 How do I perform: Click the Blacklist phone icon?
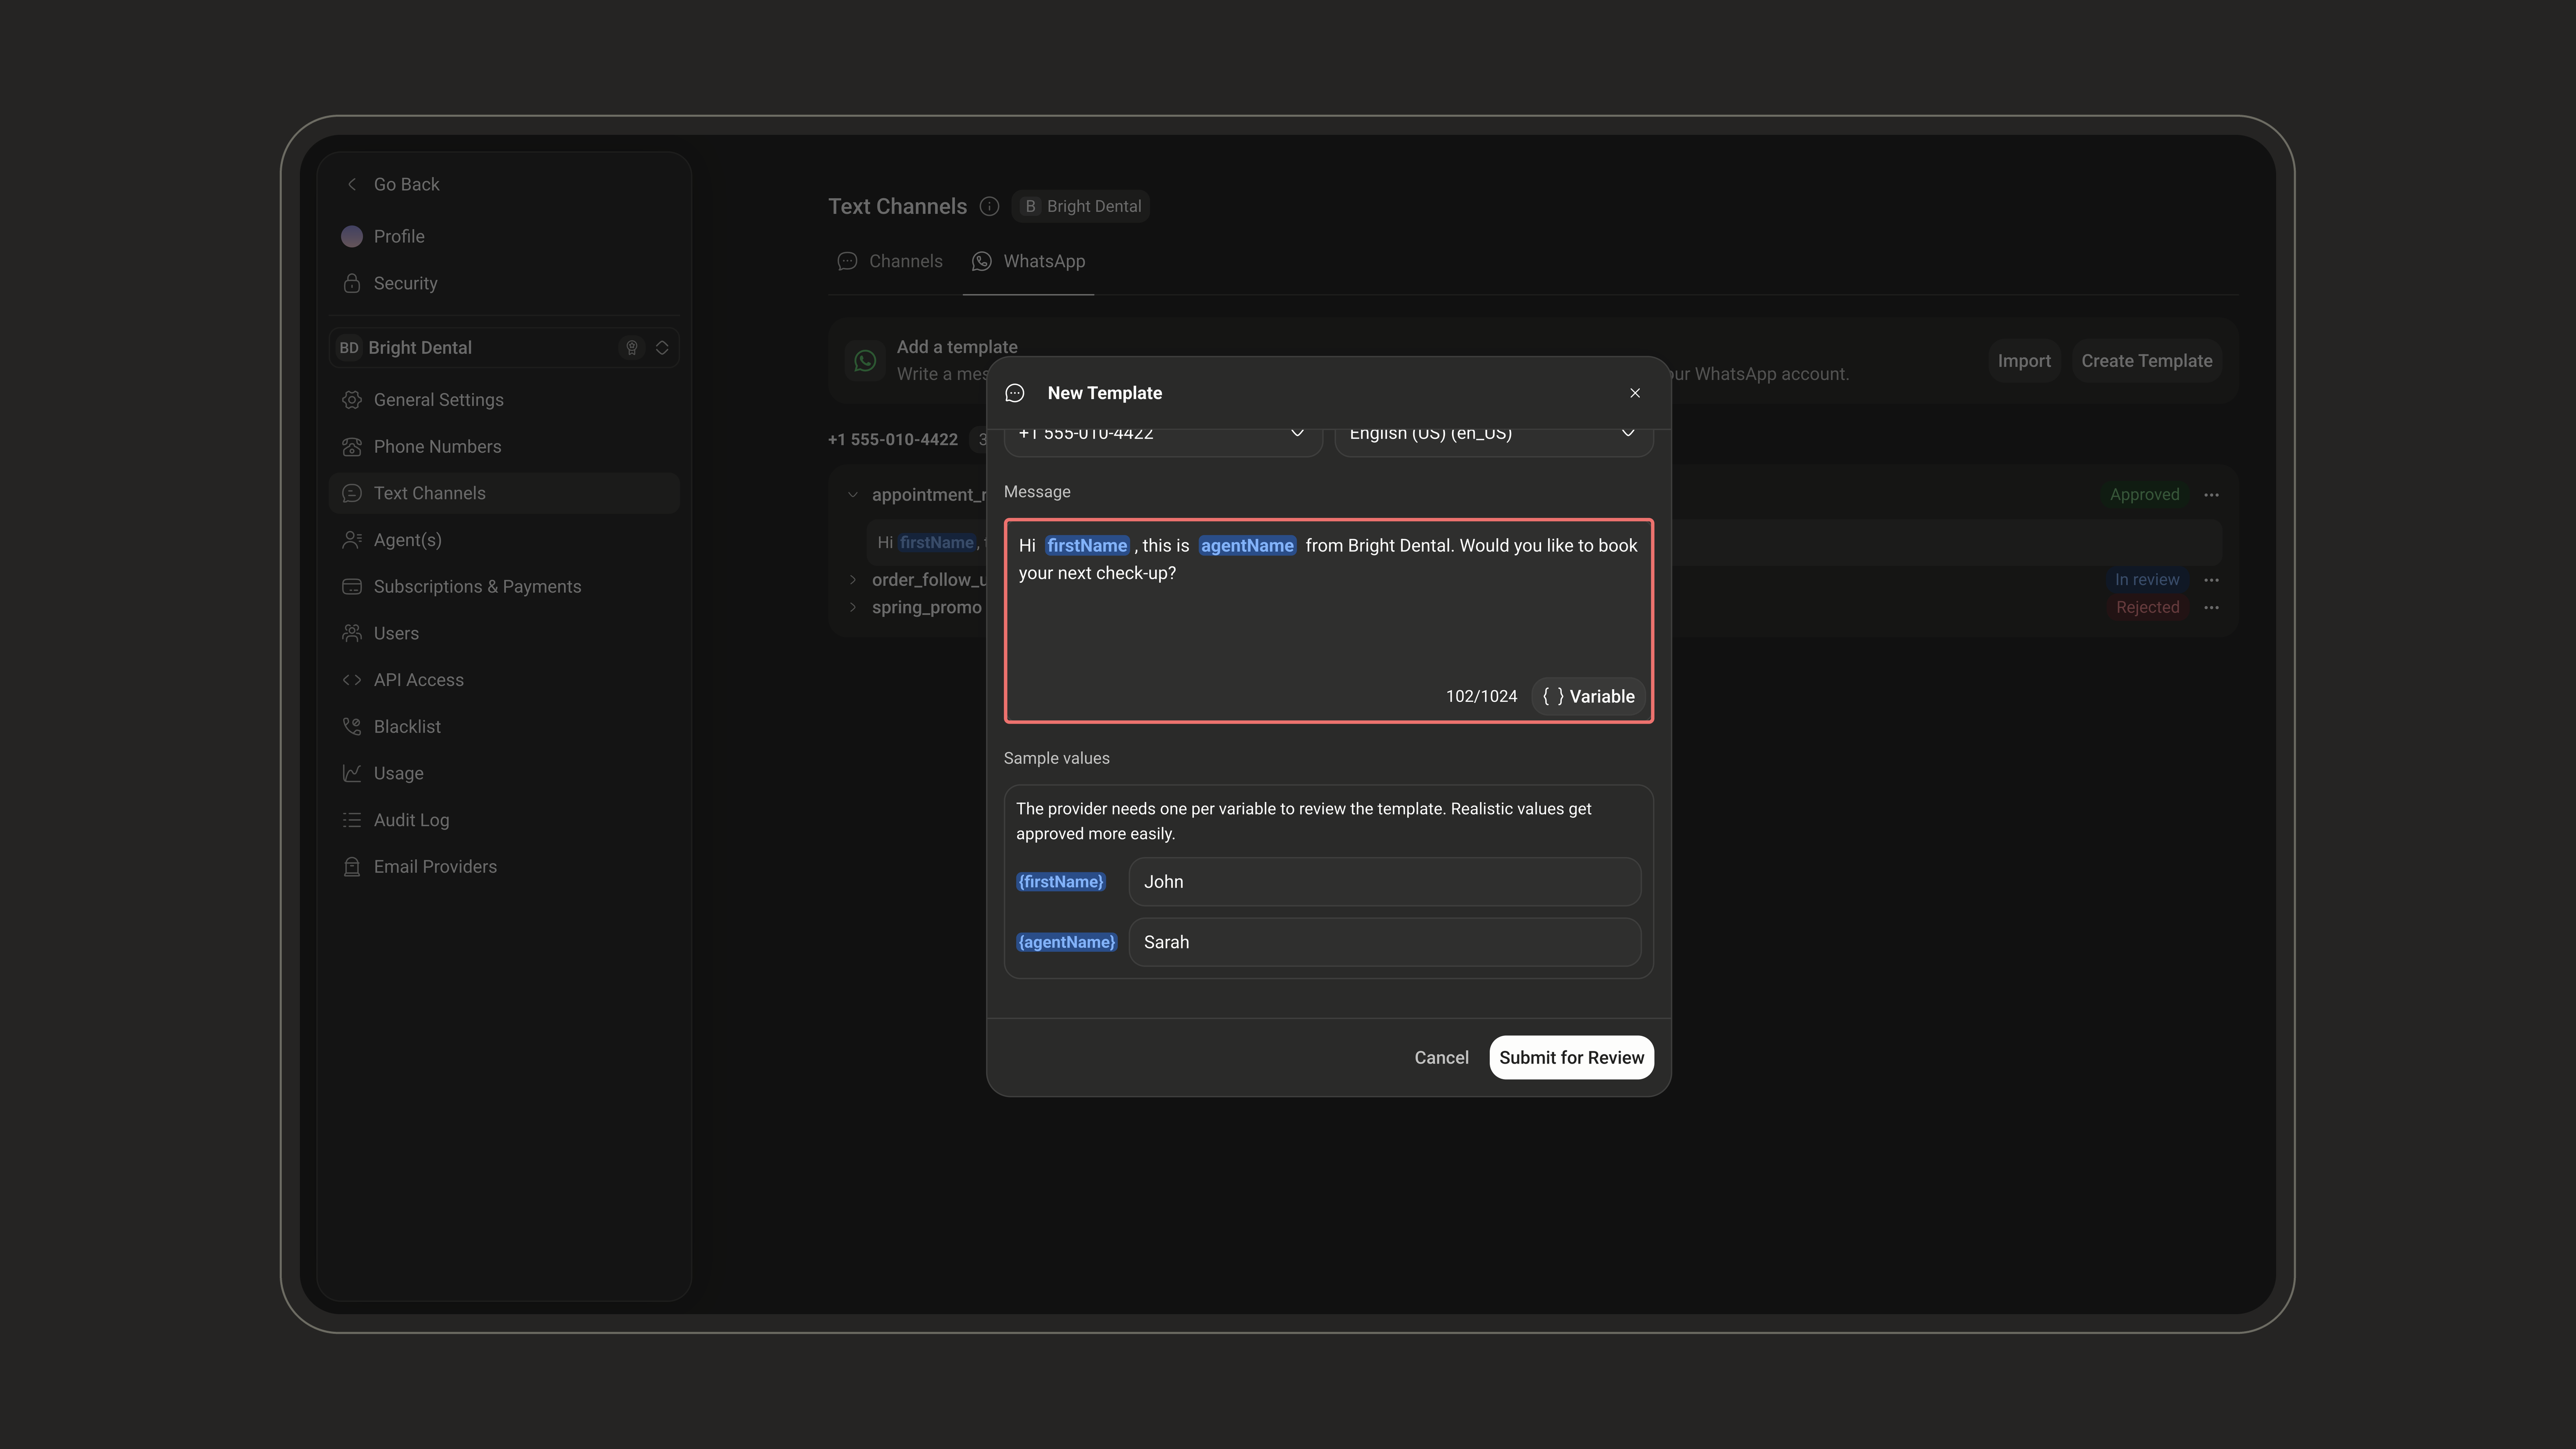click(351, 727)
